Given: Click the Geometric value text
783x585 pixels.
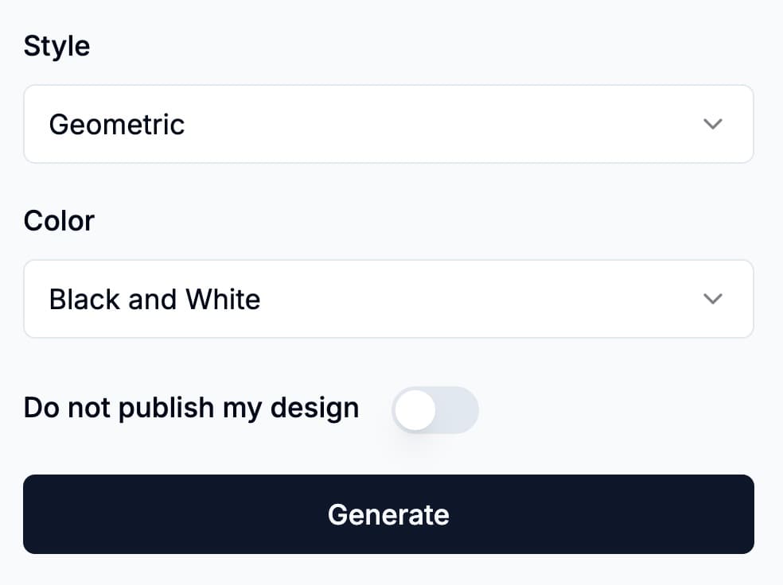Looking at the screenshot, I should 117,124.
